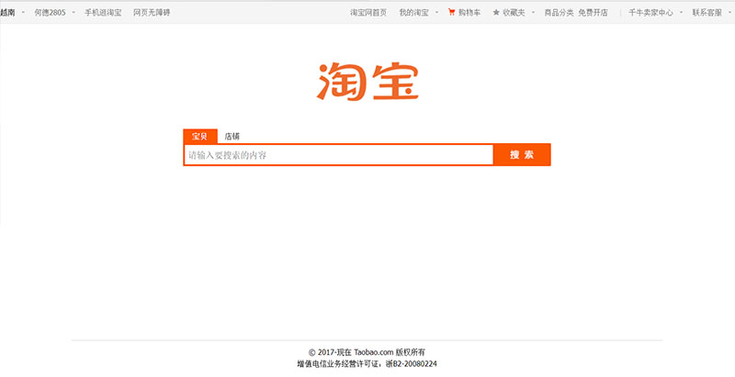Click the 浙B2-20080224 license link
The height and width of the screenshot is (377, 735).
pyautogui.click(x=424, y=364)
